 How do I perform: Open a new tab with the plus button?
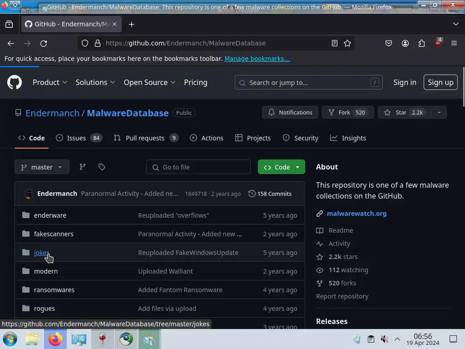pos(131,25)
